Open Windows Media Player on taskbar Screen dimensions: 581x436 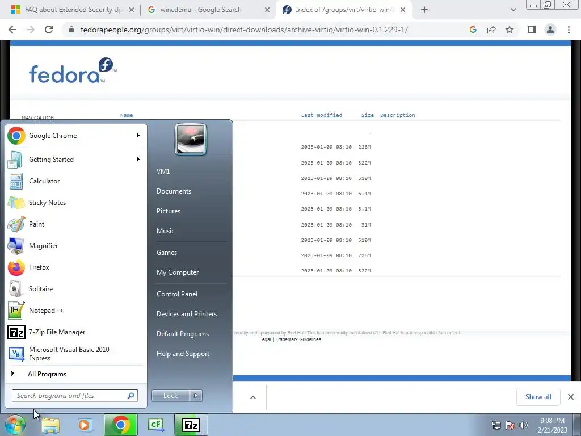[84, 425]
